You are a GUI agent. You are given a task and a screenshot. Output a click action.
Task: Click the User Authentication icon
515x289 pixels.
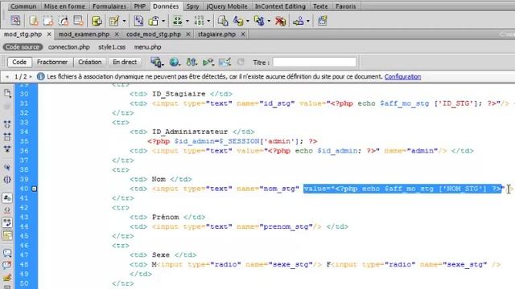(x=299, y=21)
